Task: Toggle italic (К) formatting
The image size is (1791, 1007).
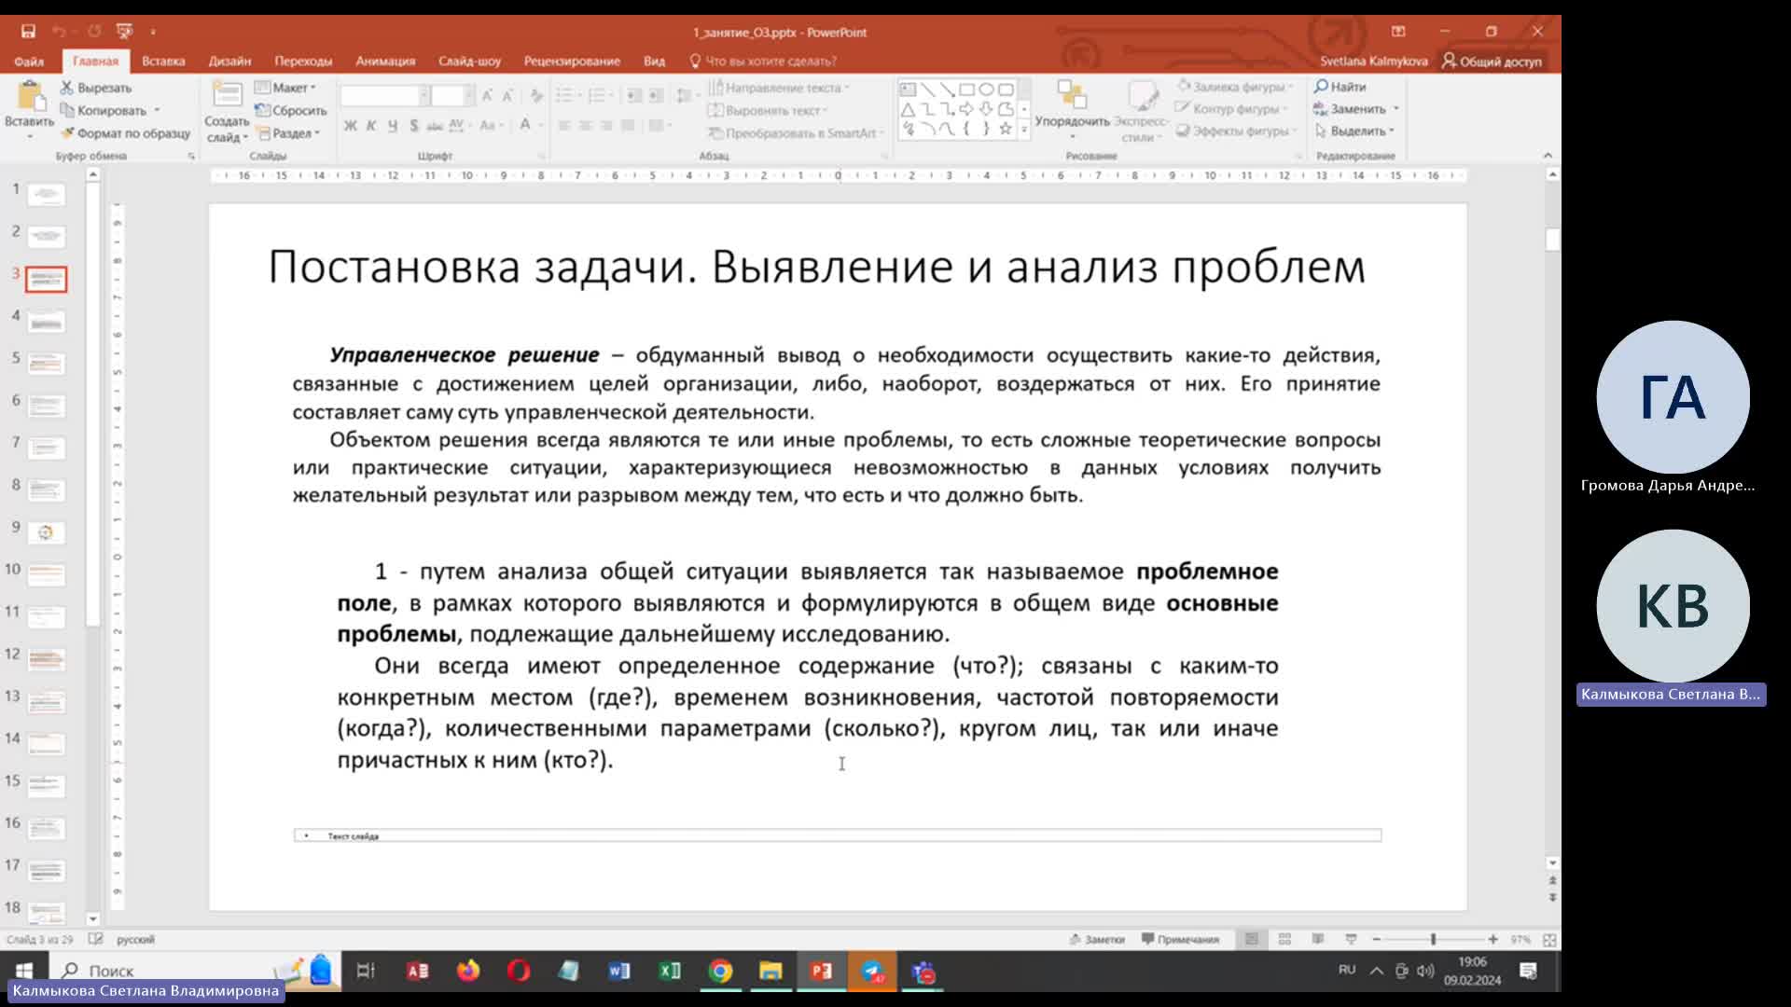Action: coord(371,125)
